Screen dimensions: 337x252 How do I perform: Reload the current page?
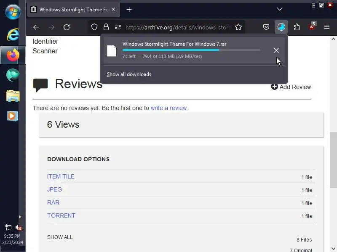67,27
